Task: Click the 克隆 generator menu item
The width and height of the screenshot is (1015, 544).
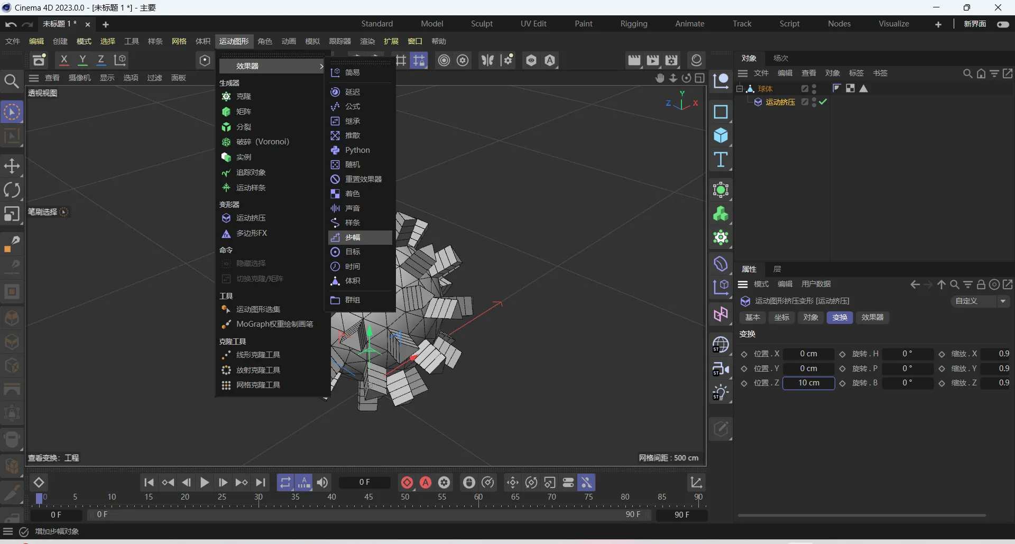Action: coord(244,96)
